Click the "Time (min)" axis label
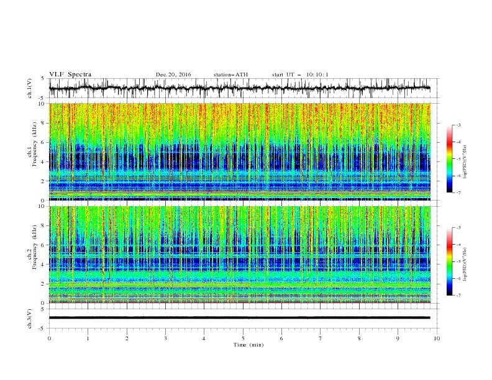 pyautogui.click(x=248, y=345)
